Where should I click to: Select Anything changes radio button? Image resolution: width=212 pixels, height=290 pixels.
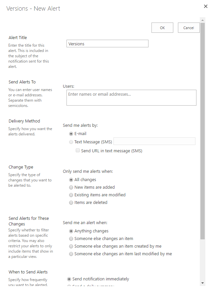click(x=71, y=231)
